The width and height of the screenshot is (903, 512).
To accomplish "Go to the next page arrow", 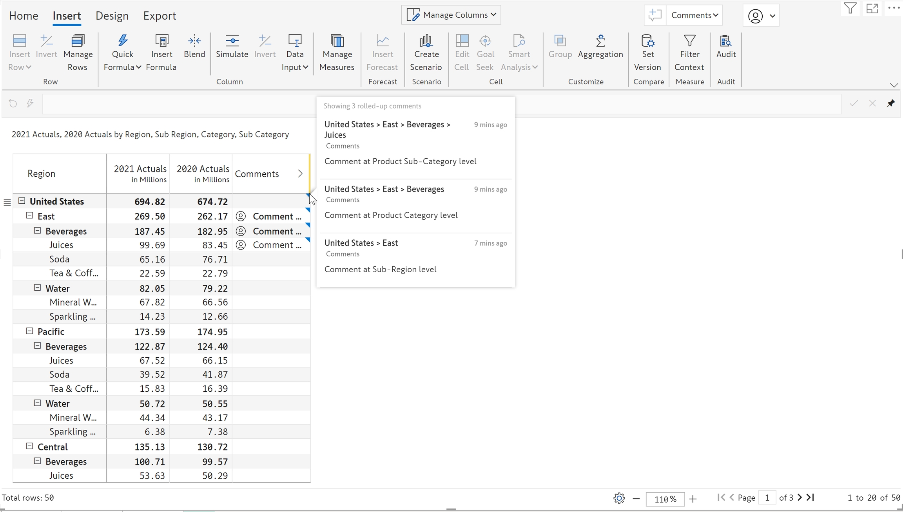I will click(x=800, y=498).
